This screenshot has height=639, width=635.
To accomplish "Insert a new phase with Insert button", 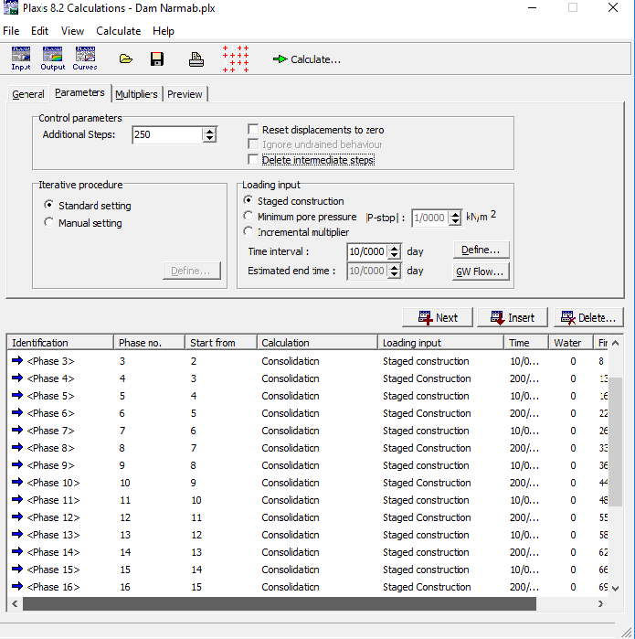I will [512, 317].
